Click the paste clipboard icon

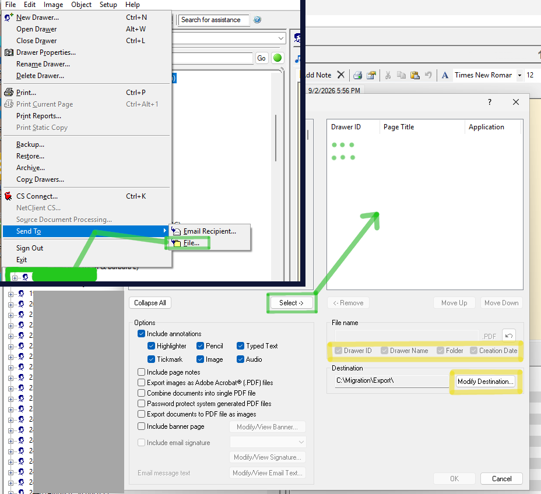[x=414, y=75]
